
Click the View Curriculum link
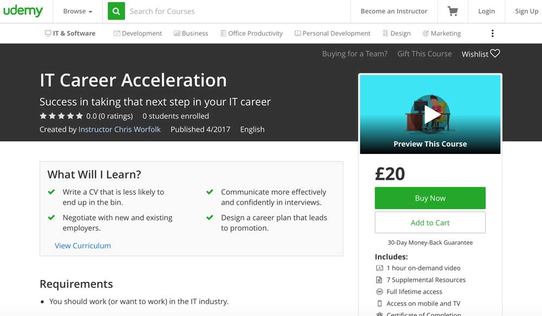82,246
